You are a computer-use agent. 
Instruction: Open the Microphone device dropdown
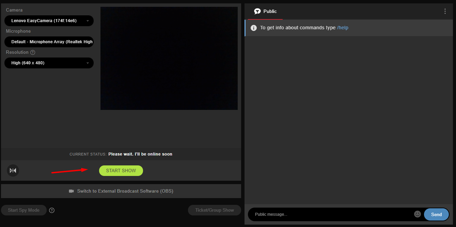49,42
